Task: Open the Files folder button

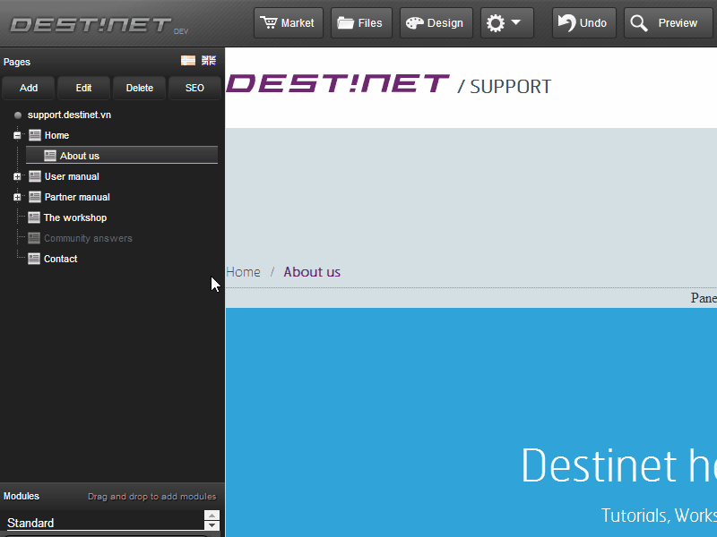Action: point(360,23)
